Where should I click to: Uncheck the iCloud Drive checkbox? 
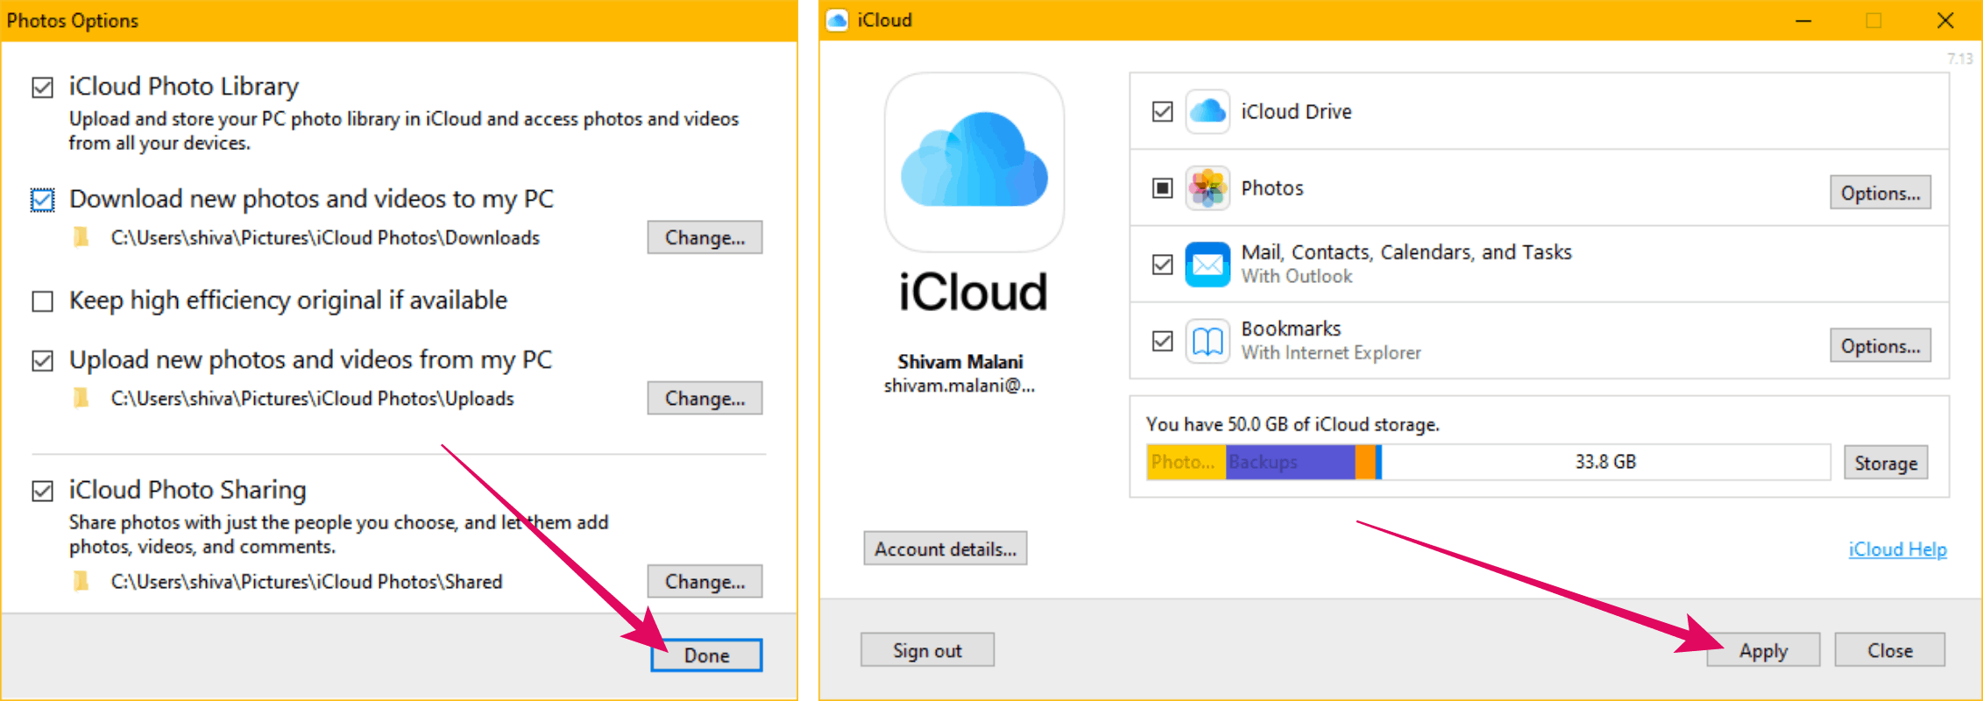coord(1162,111)
